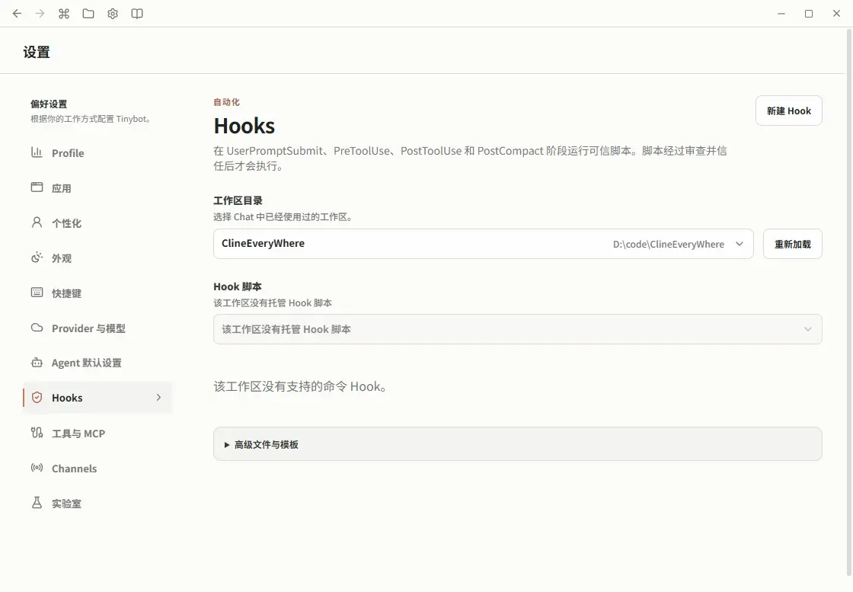Viewport: 853px width, 592px height.
Task: Click the 自动化 category label
Action: [226, 102]
